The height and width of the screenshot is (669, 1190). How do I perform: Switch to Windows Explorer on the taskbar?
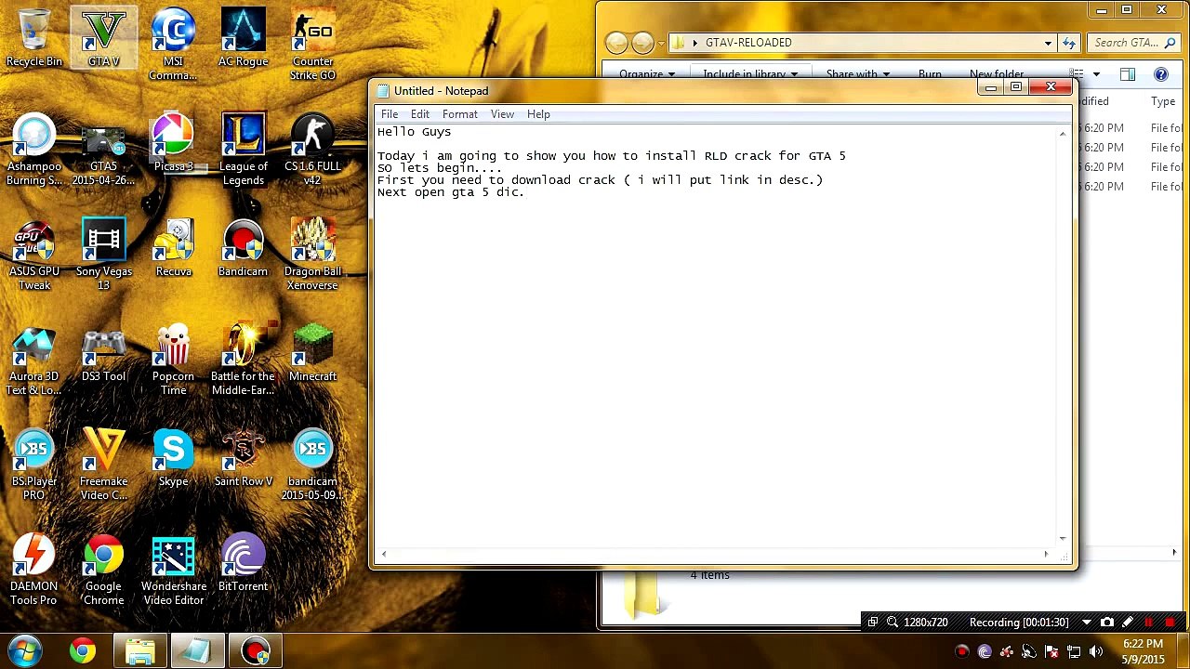(140, 651)
